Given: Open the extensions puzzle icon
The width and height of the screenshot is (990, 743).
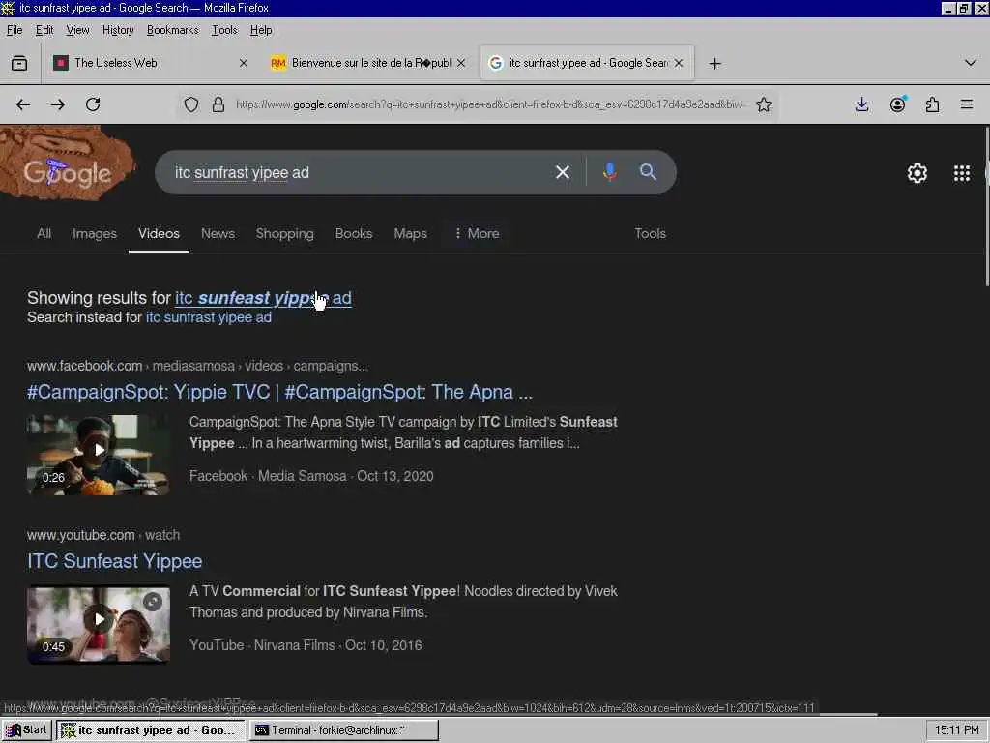Looking at the screenshot, I should (x=933, y=104).
